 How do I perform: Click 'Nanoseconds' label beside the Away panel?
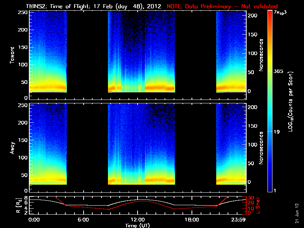pos(261,148)
